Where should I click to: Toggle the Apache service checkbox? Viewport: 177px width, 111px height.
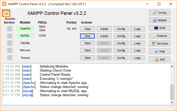[10, 29]
